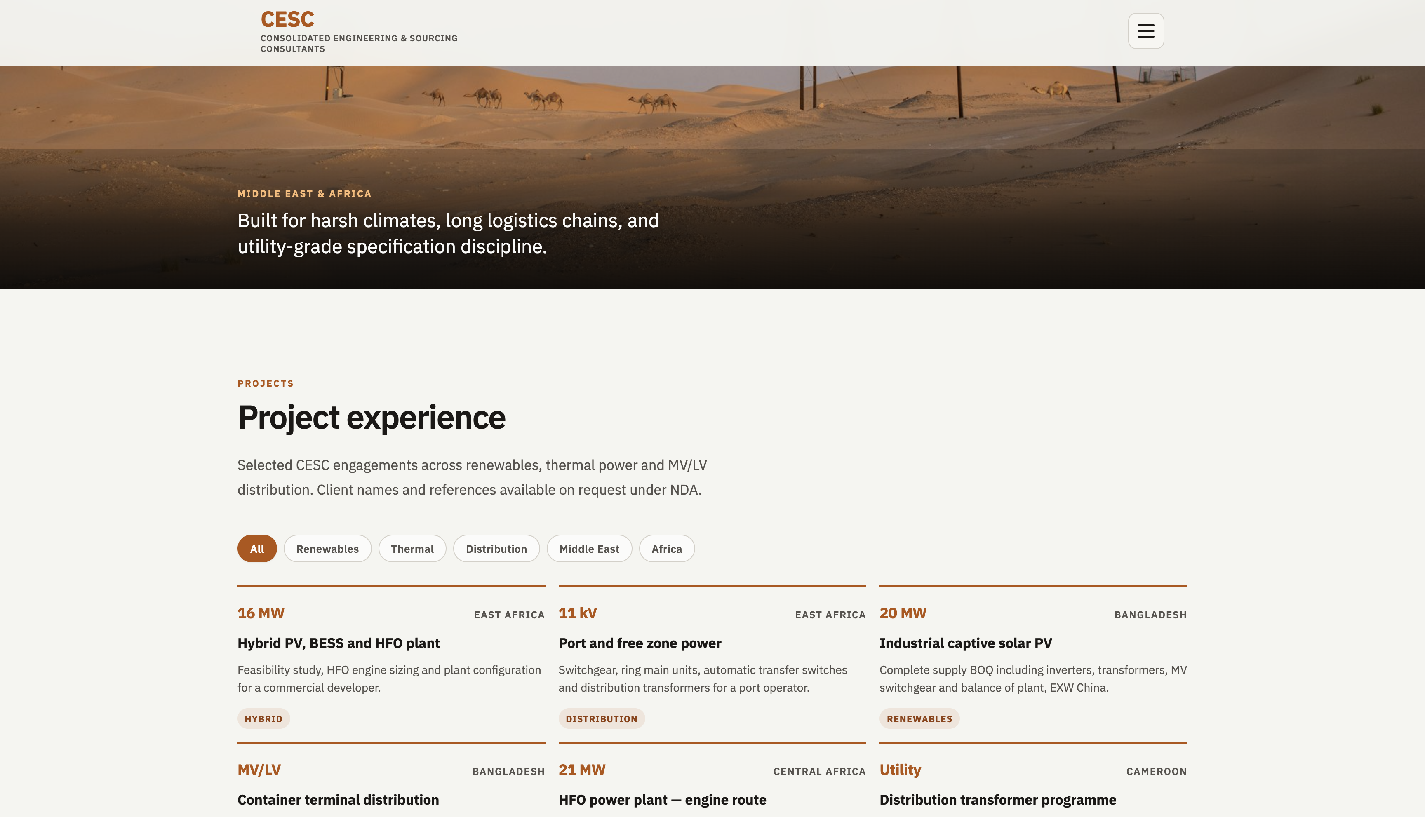Viewport: 1425px width, 817px height.
Task: Show Middle East projects only
Action: coord(589,548)
